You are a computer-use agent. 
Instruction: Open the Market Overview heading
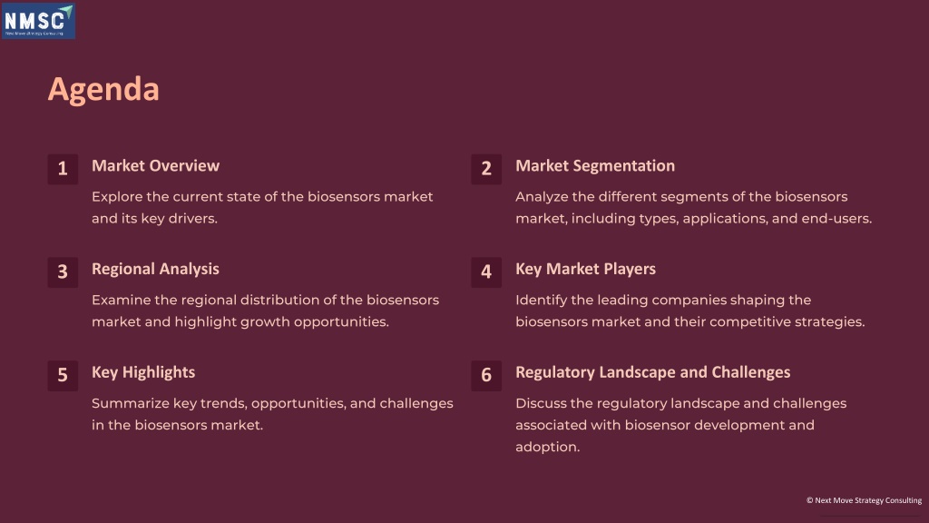pyautogui.click(x=155, y=165)
